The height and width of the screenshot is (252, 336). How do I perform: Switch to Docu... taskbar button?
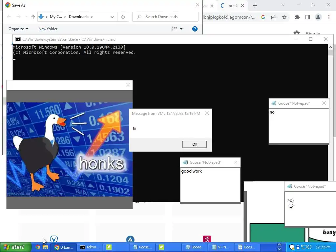[x=247, y=247]
